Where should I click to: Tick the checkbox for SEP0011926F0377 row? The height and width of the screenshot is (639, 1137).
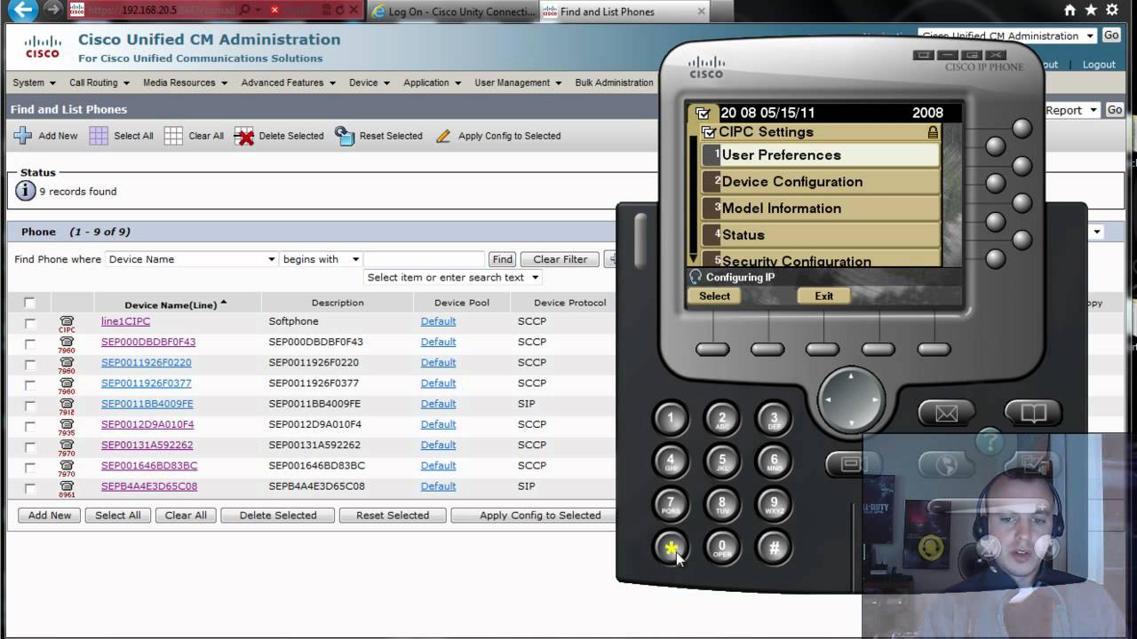pos(30,385)
